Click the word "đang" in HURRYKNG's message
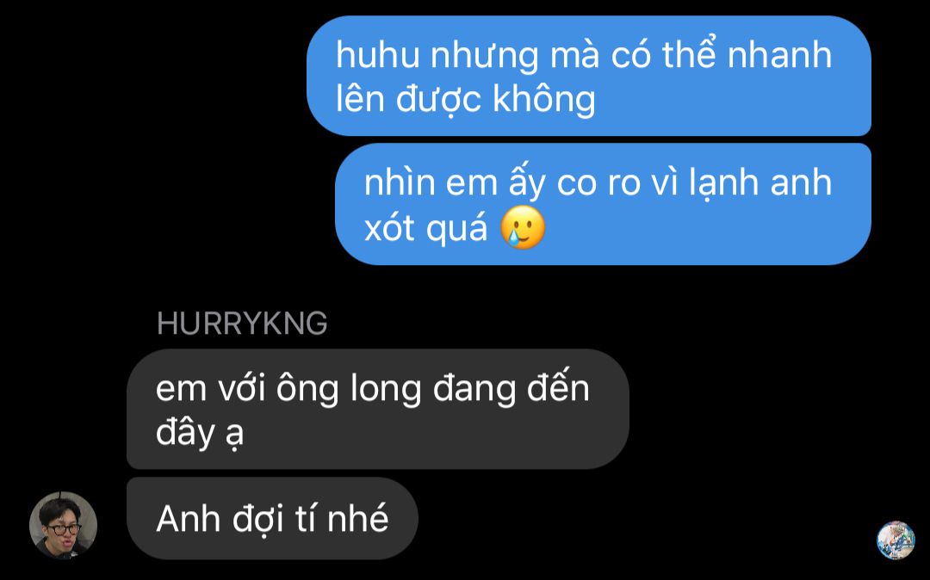The width and height of the screenshot is (930, 580). 474,391
